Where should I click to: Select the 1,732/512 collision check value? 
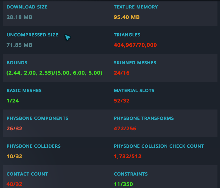128,156
